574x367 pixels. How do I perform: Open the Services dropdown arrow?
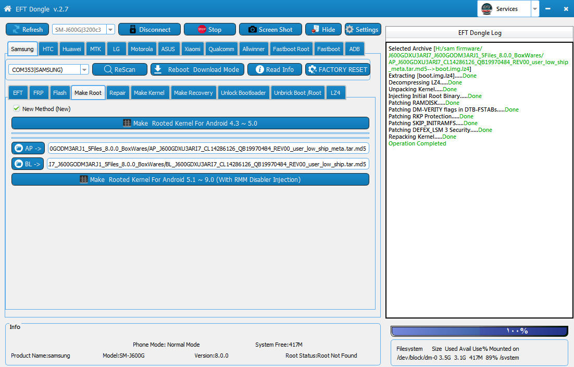pyautogui.click(x=534, y=9)
